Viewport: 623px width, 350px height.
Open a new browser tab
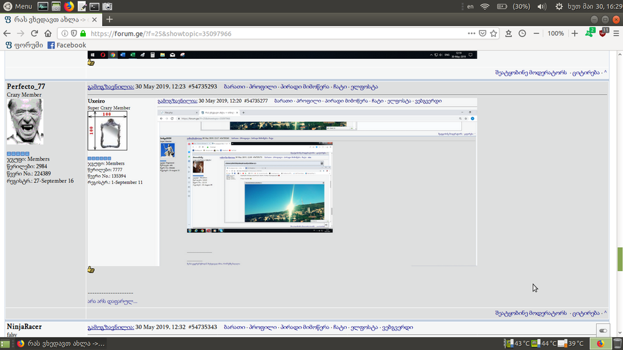[x=110, y=19]
